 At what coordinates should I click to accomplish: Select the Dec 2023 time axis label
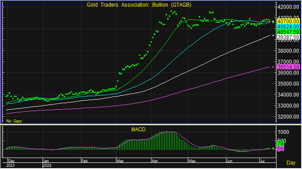(x=11, y=161)
